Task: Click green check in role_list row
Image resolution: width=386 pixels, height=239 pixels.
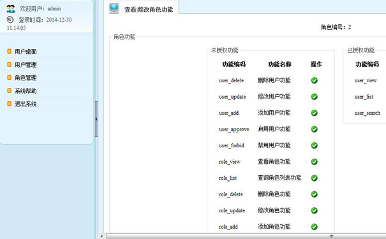Action: click(x=314, y=178)
